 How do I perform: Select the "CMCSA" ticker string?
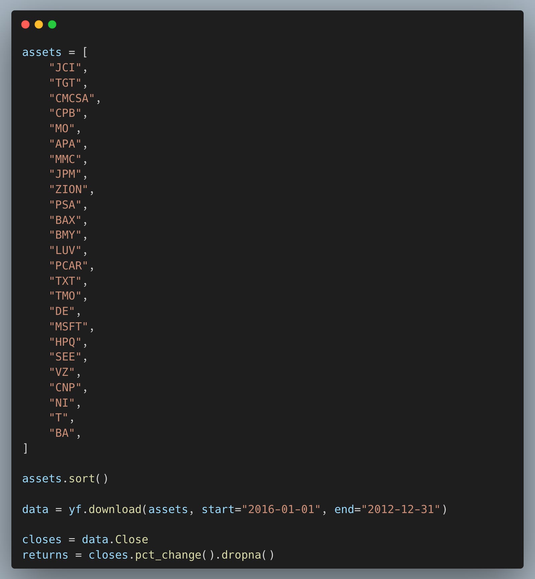tap(72, 98)
